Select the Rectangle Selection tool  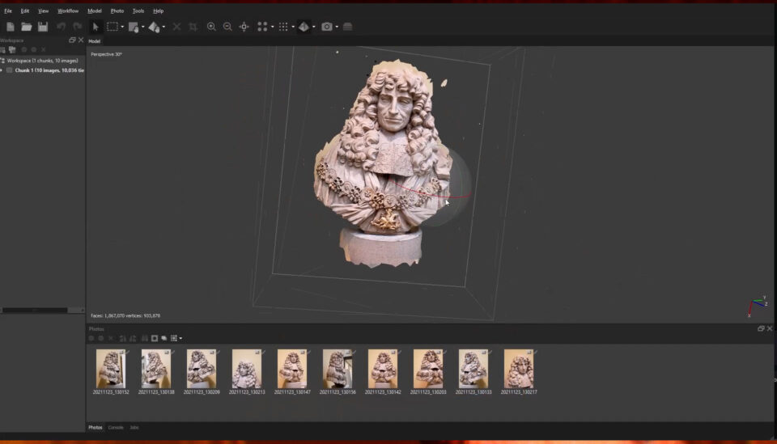point(112,27)
